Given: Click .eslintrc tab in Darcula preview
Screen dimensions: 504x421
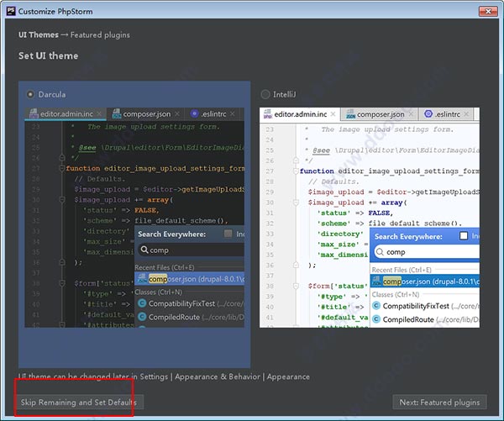Looking at the screenshot, I should (x=213, y=113).
